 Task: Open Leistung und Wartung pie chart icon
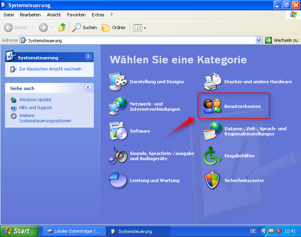[118, 180]
